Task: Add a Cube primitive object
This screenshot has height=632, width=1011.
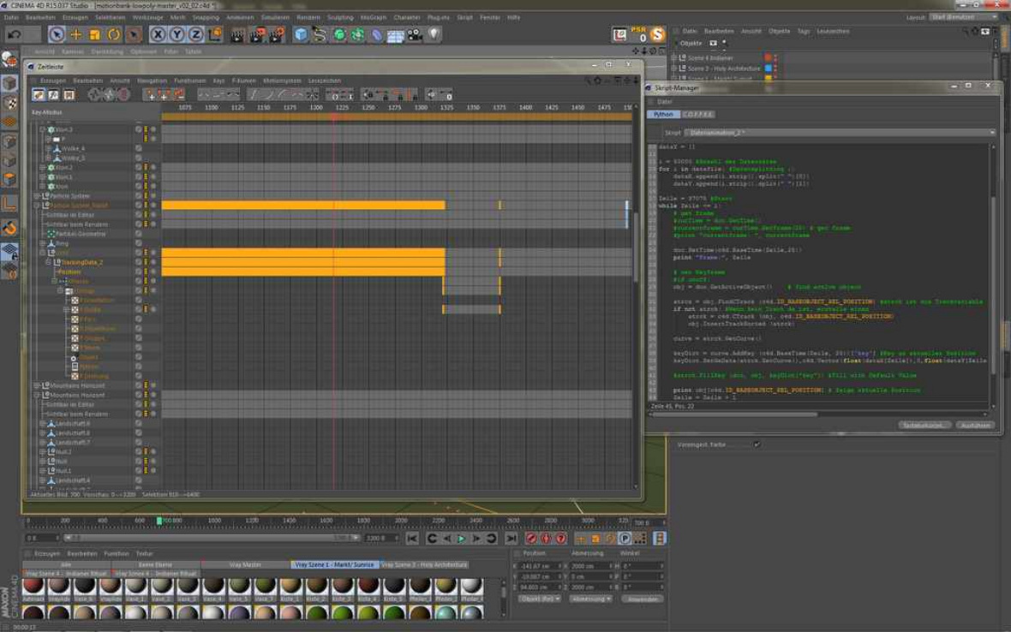Action: coord(301,34)
